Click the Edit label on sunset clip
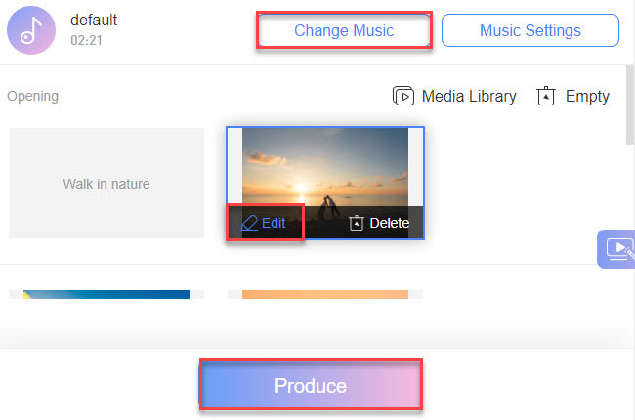635x420 pixels. pyautogui.click(x=274, y=223)
